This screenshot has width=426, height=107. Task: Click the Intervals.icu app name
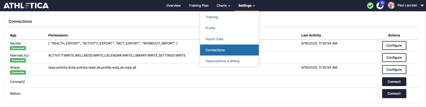tap(19, 56)
